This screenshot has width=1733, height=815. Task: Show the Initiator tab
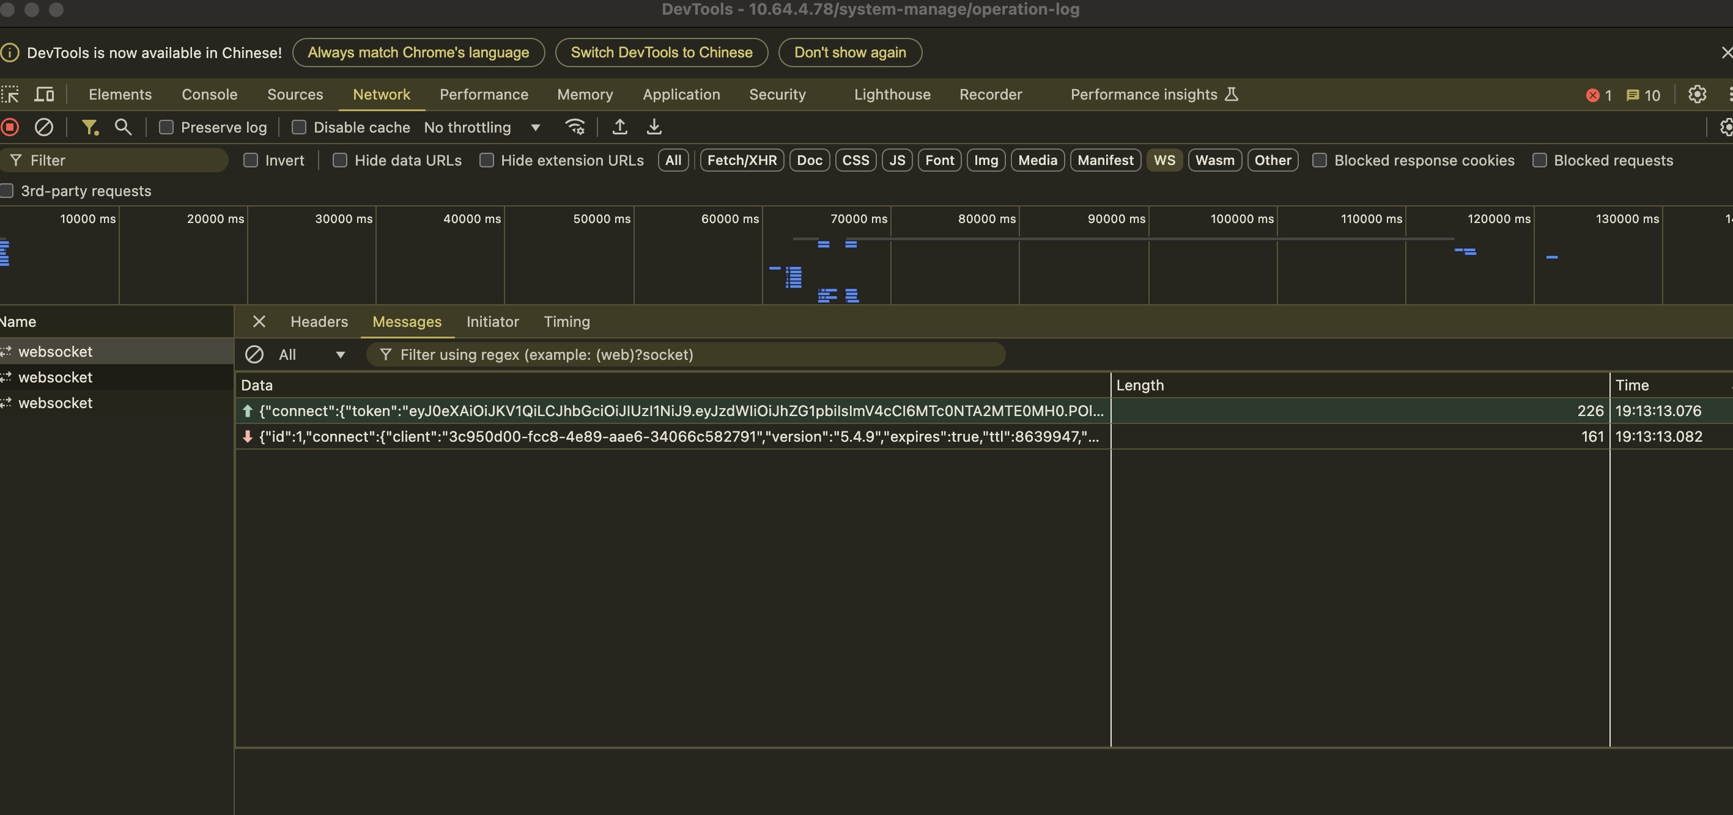(492, 322)
